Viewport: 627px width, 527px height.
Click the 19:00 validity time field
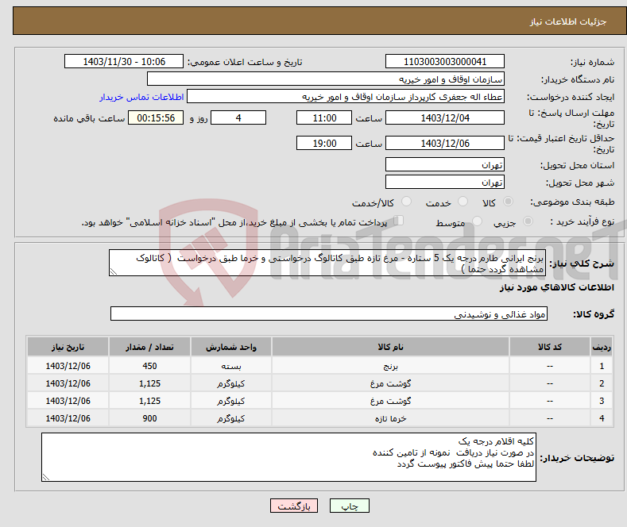click(x=324, y=143)
